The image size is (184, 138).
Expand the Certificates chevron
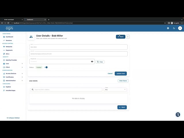(22, 77)
